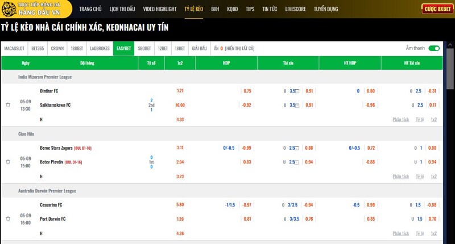Click HDP odds -0.99 for Beroe Stara Zagora

tap(246, 148)
